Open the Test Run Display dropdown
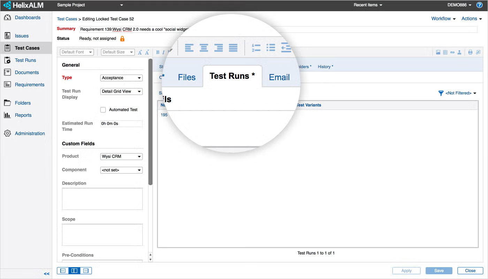The width and height of the screenshot is (488, 279). click(x=121, y=91)
